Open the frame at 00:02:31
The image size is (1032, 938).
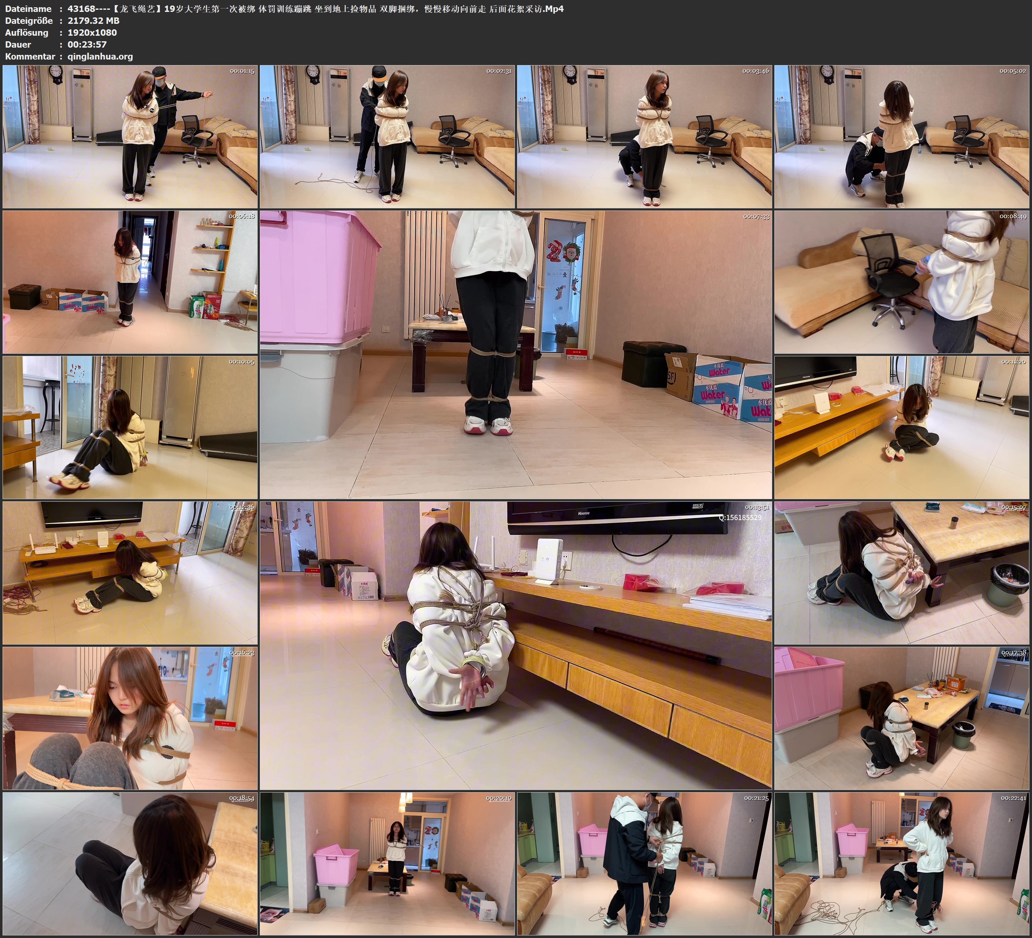[x=387, y=137]
